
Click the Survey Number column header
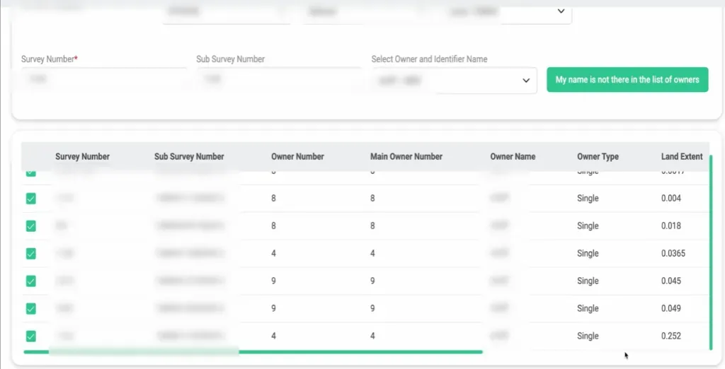pyautogui.click(x=82, y=156)
